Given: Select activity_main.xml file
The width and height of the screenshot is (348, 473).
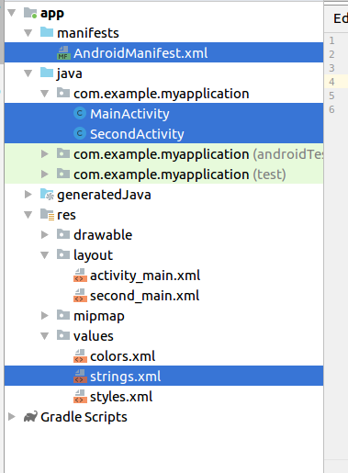Looking at the screenshot, I should coord(145,276).
